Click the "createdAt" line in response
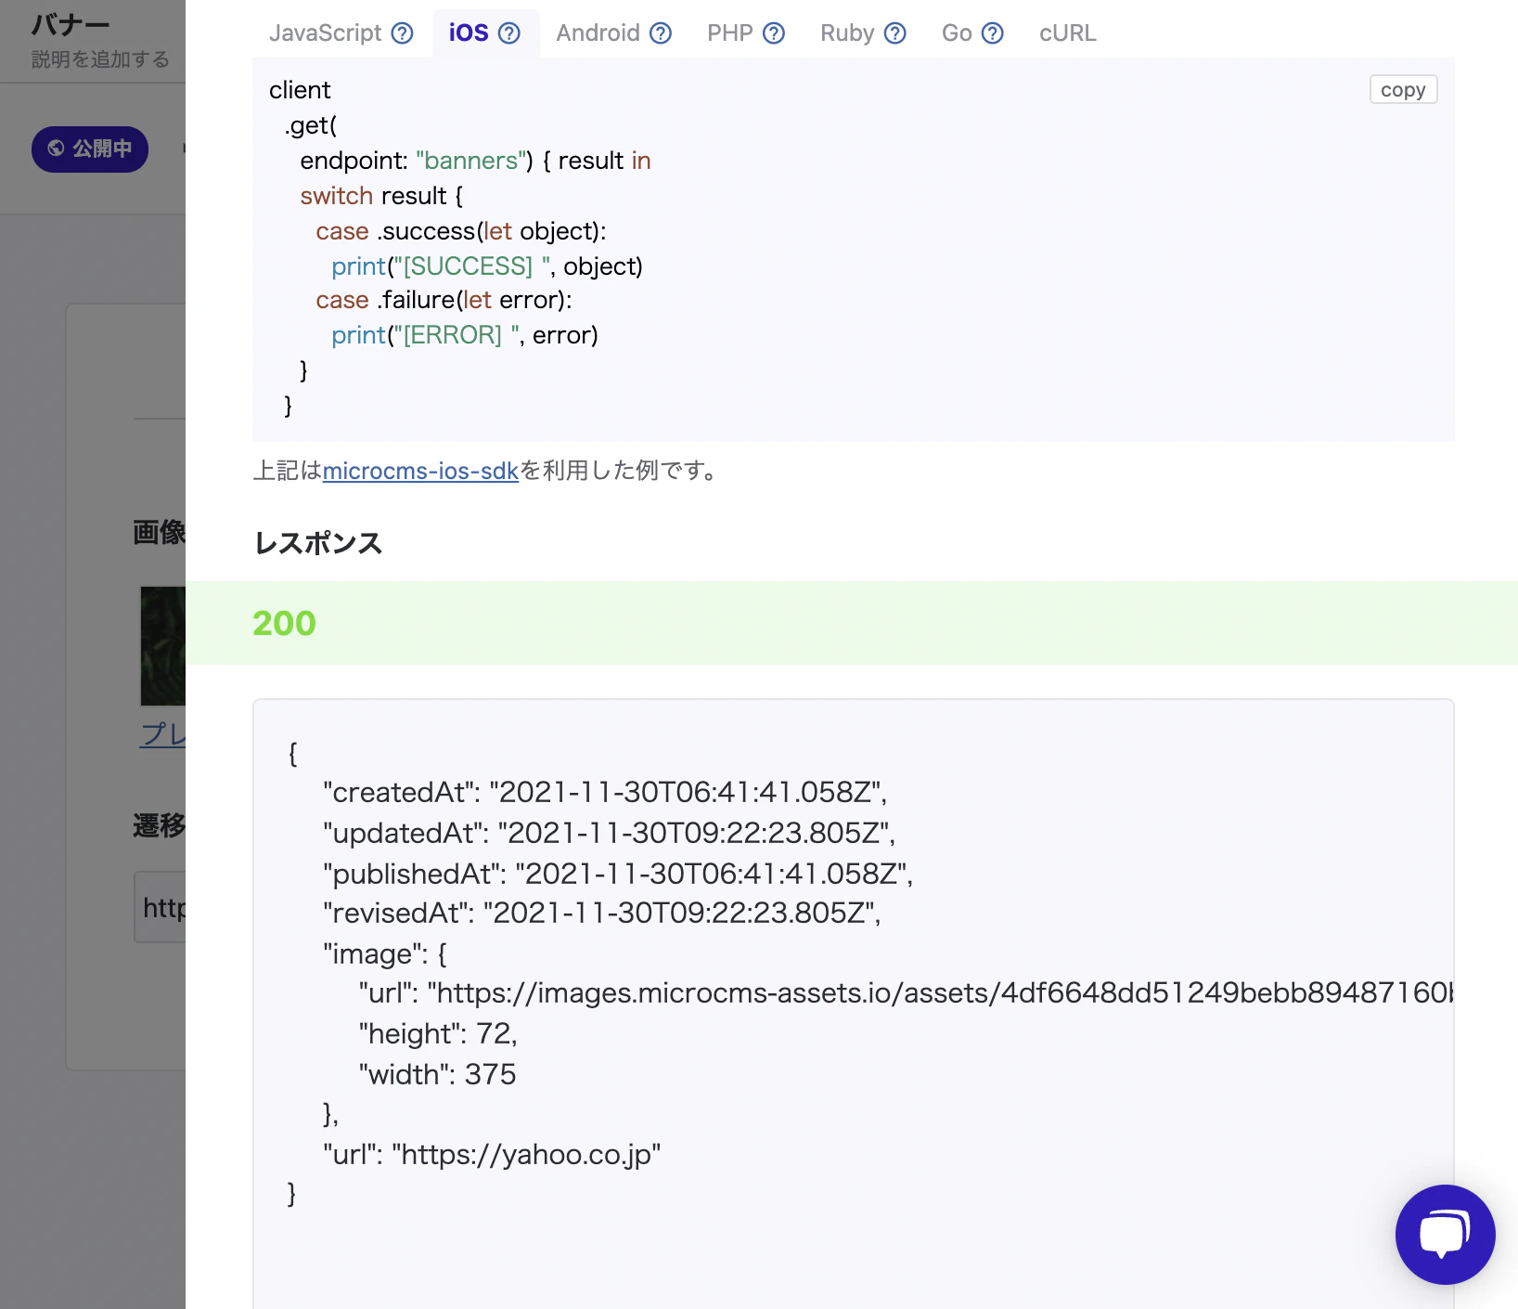 tap(605, 792)
